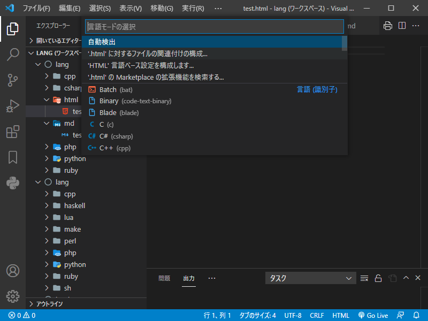Open the Run and Debug view icon
Viewport: 428px width, 321px height.
12,106
